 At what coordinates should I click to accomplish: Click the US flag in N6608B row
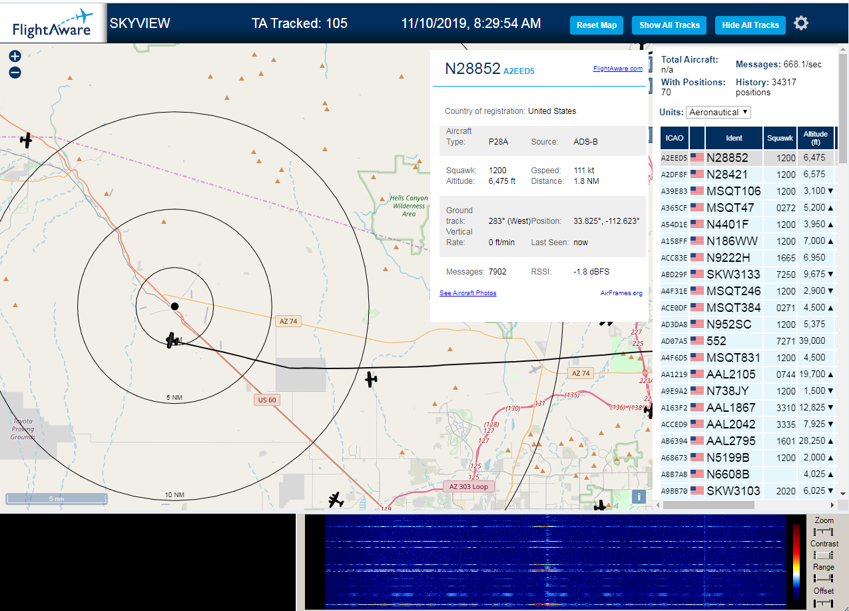tap(697, 474)
